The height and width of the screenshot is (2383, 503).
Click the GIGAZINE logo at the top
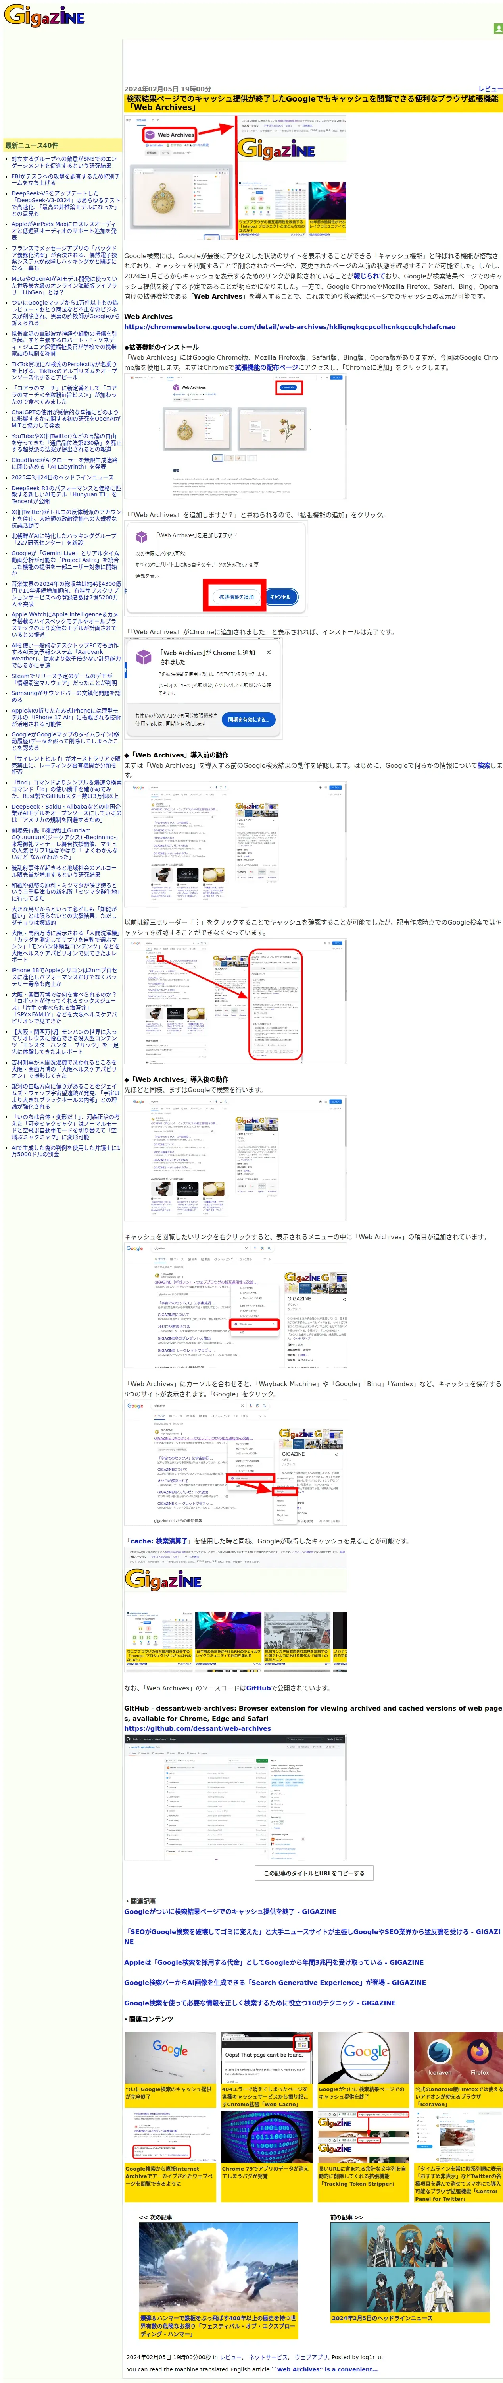click(x=44, y=16)
